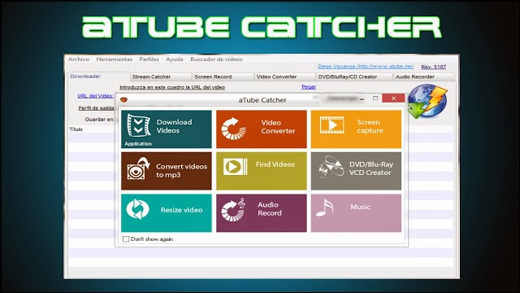Tick the Don't show again checkbox
The height and width of the screenshot is (293, 520).
pyautogui.click(x=126, y=238)
